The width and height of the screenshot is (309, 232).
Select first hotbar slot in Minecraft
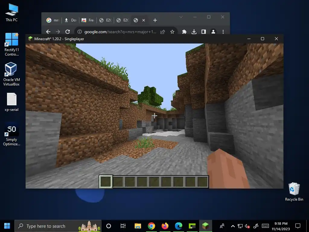pos(106,182)
